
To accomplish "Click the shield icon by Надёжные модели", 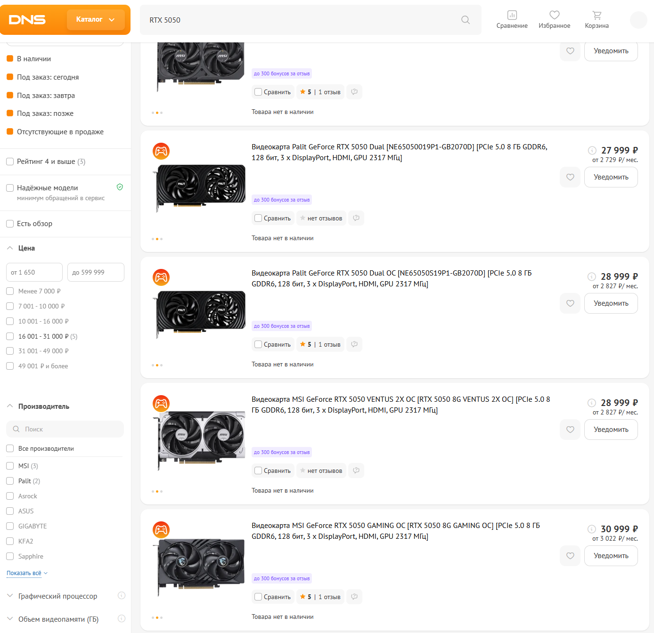I will (120, 187).
